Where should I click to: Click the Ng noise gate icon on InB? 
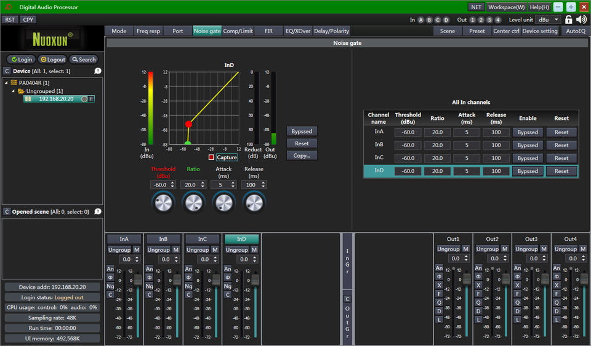[x=150, y=286]
